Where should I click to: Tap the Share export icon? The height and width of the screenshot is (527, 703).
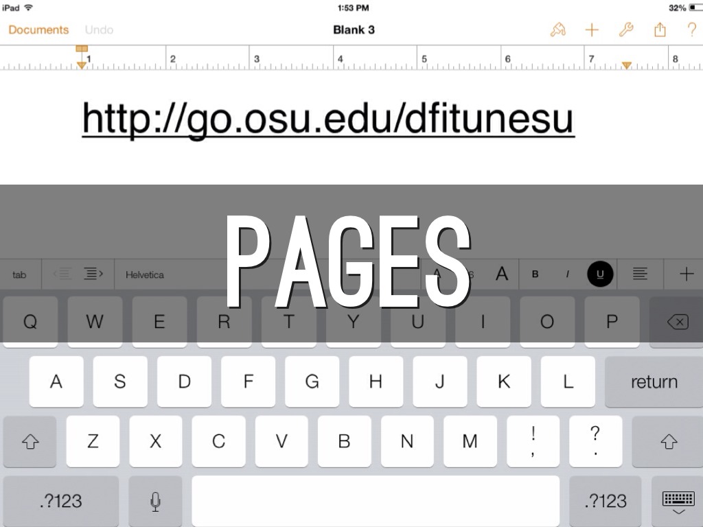click(660, 30)
